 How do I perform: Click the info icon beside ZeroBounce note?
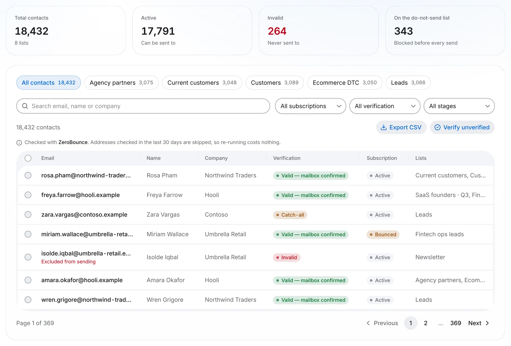click(19, 143)
